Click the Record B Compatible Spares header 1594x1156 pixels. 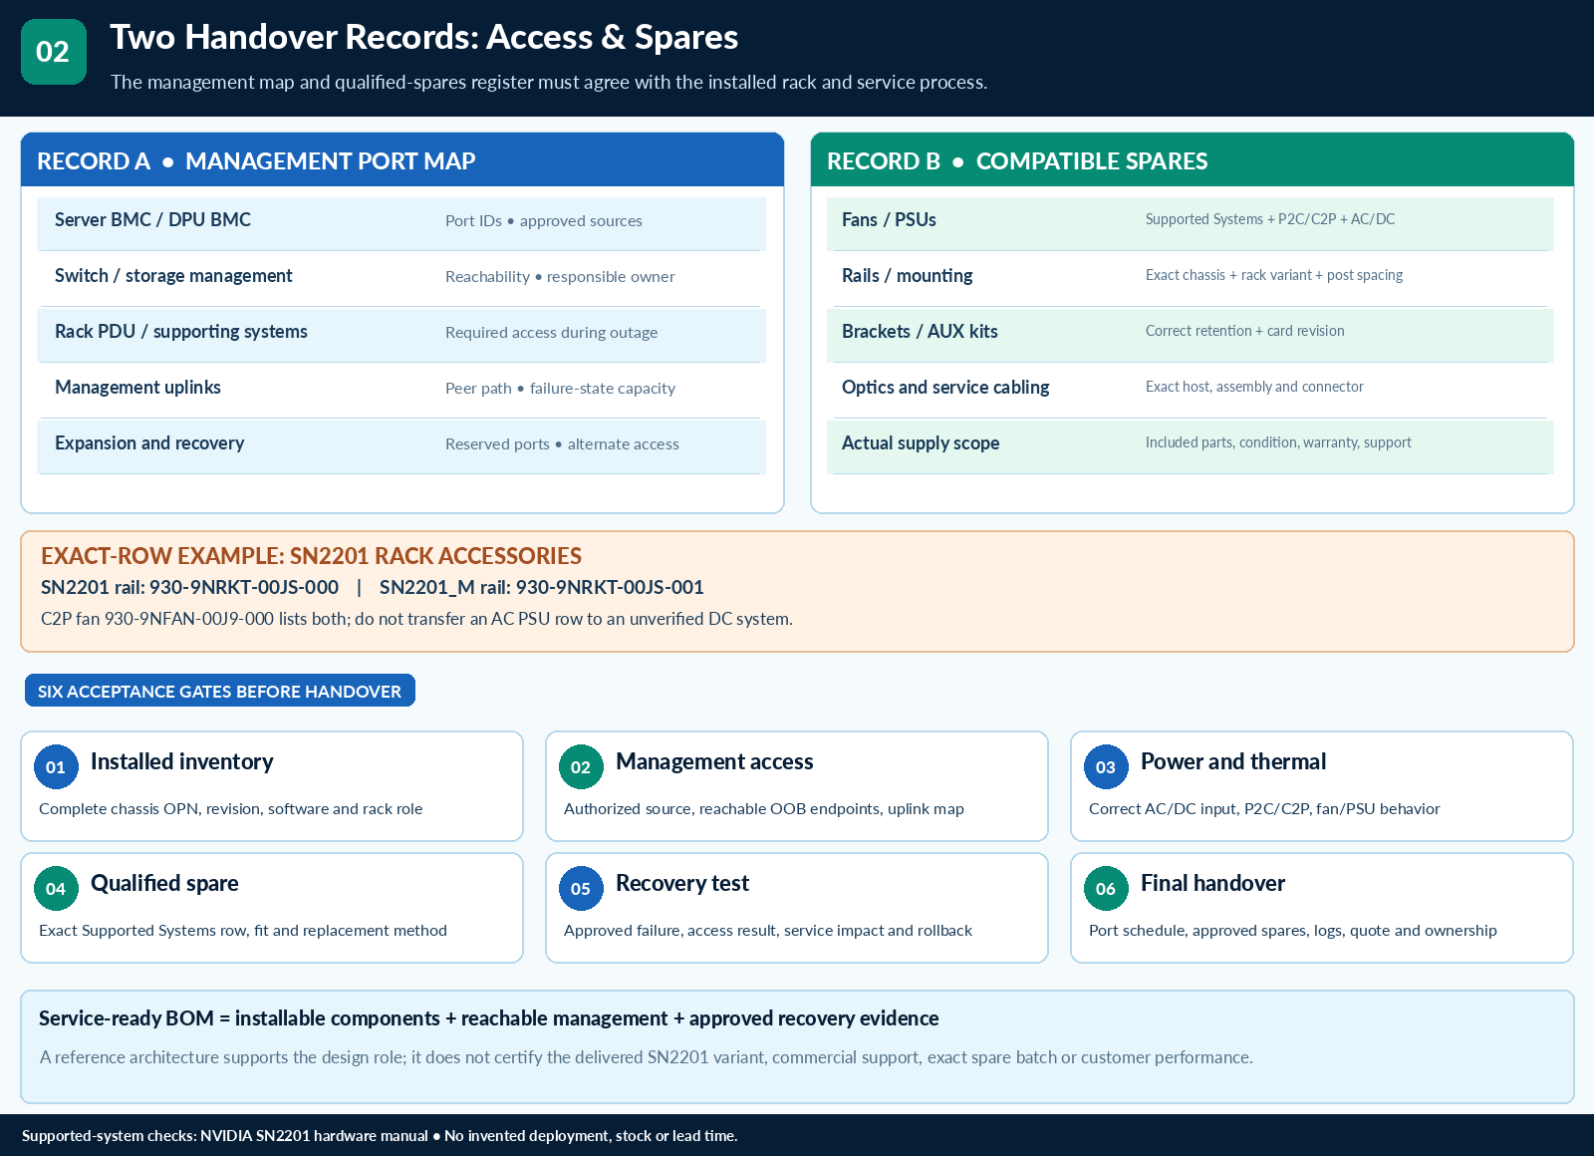click(1193, 160)
